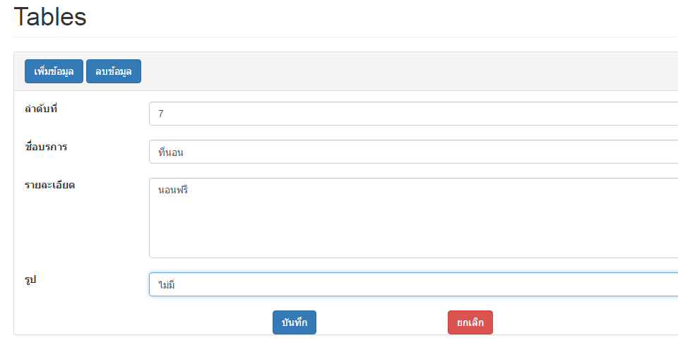This screenshot has height=357, width=678.
Task: Place cursor on the text ไม่มี
Action: [166, 285]
